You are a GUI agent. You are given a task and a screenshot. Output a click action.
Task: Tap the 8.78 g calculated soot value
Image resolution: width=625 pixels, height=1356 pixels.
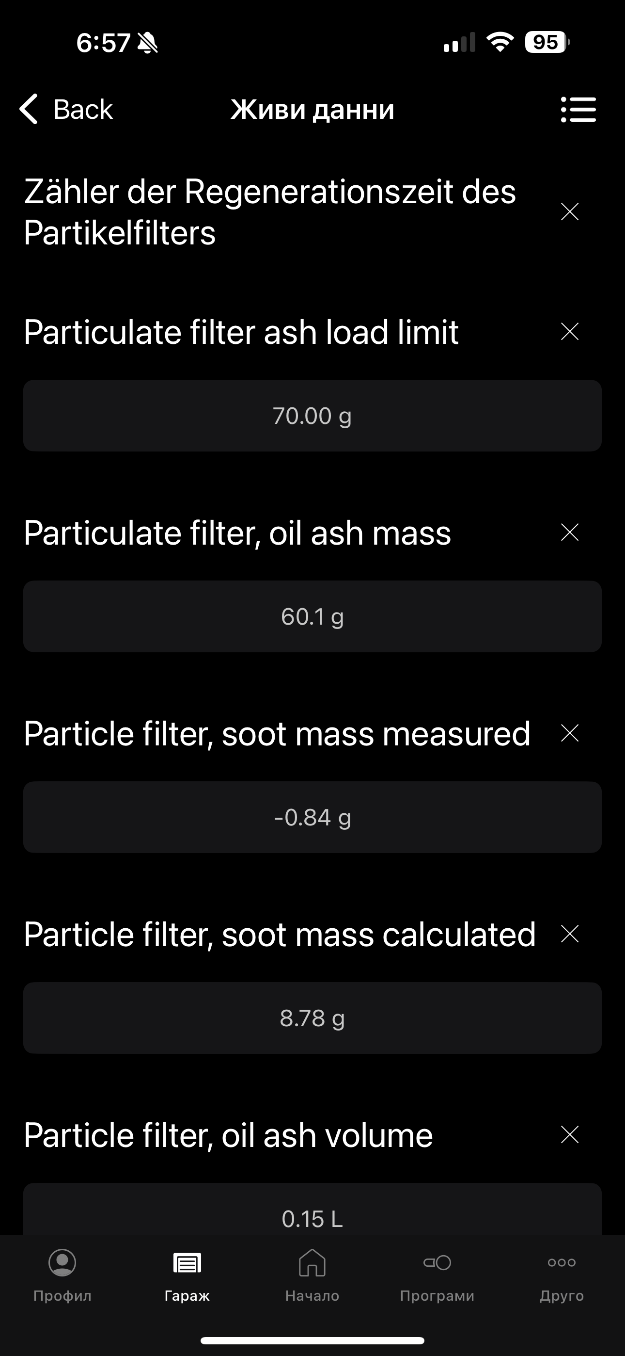pyautogui.click(x=312, y=1017)
